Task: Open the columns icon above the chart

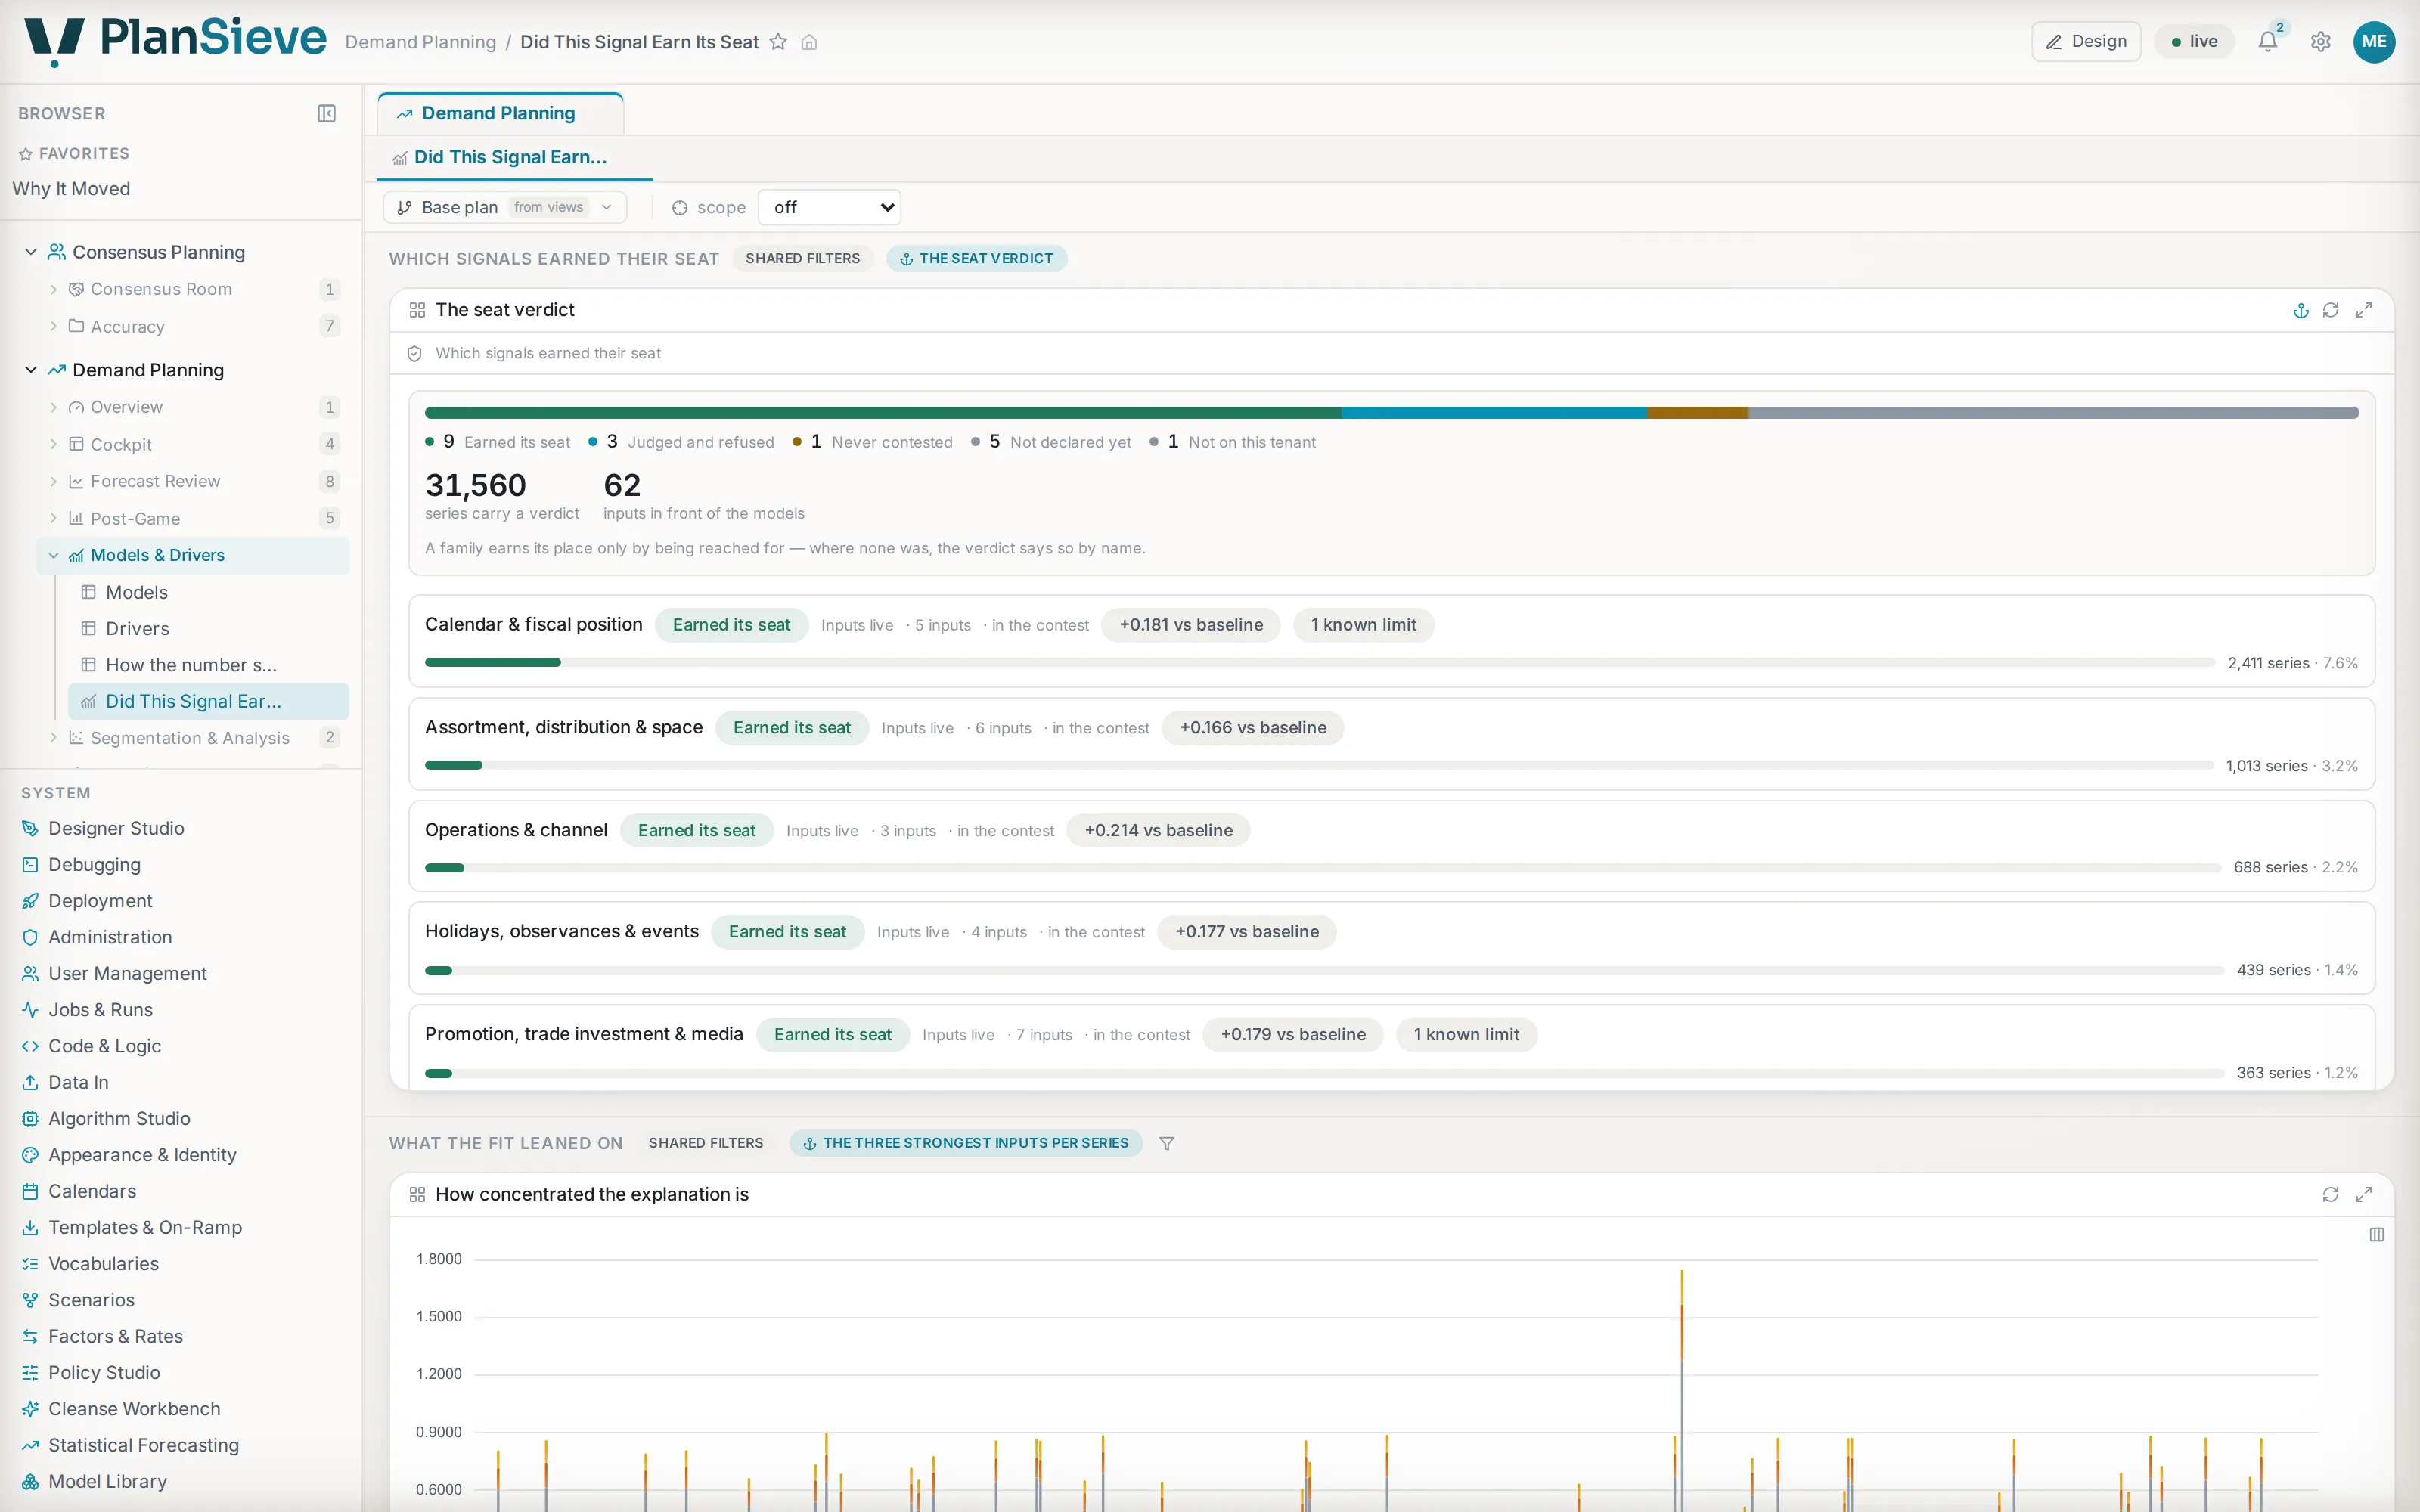Action: pyautogui.click(x=2376, y=1234)
